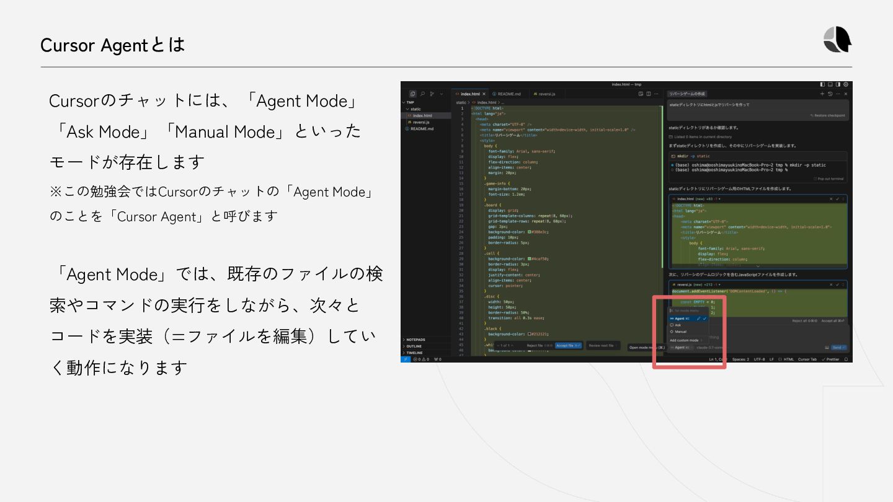This screenshot has height=502, width=893.
Task: Start a new chat with plus icon
Action: tap(822, 94)
